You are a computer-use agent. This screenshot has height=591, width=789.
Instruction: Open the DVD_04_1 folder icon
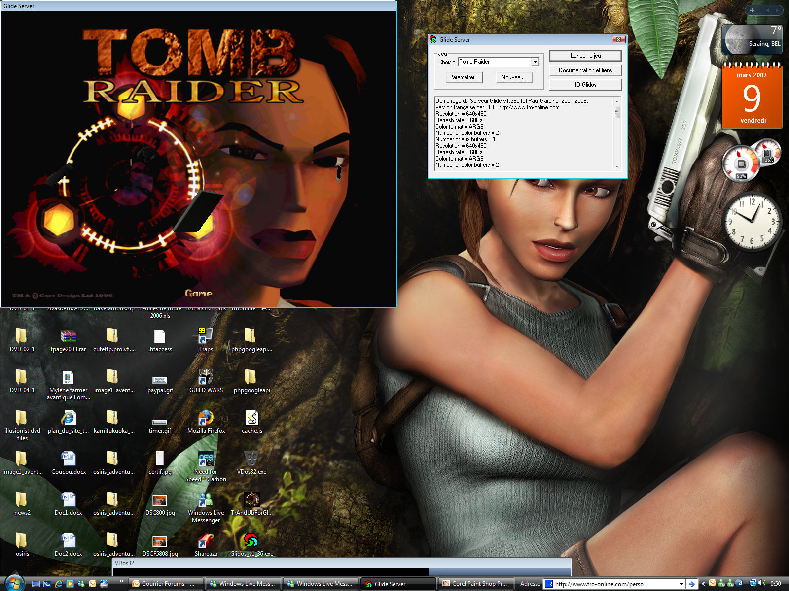click(22, 381)
